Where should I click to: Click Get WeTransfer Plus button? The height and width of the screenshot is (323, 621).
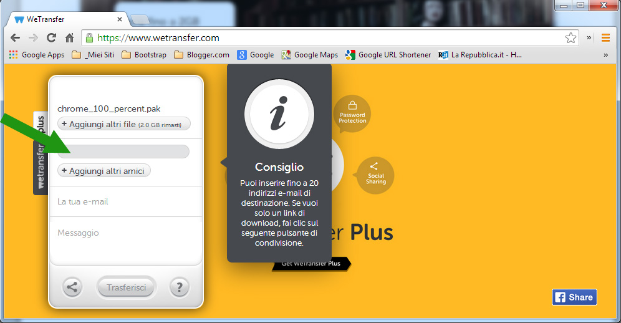[311, 264]
